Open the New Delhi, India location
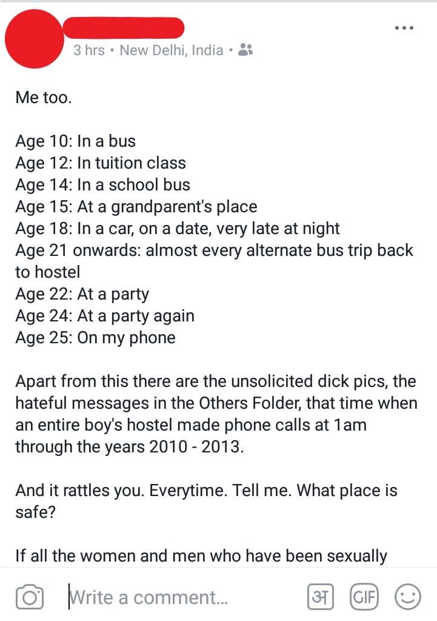Image resolution: width=437 pixels, height=621 pixels. pos(172,50)
